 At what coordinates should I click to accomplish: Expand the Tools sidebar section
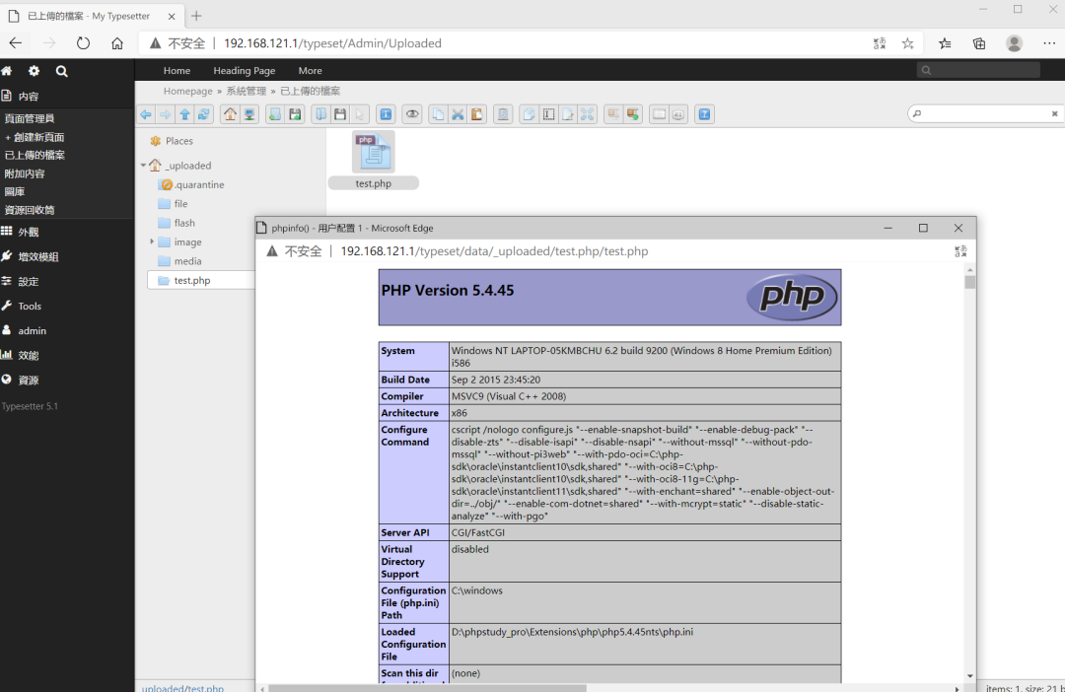67,307
